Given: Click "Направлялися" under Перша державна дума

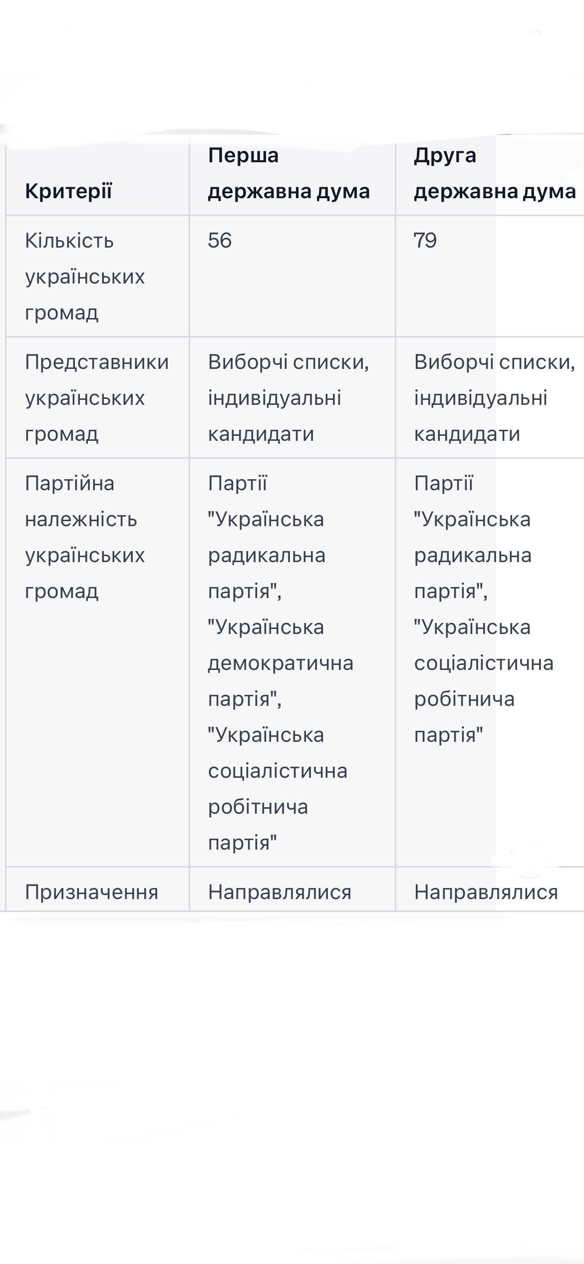Looking at the screenshot, I should pyautogui.click(x=280, y=892).
